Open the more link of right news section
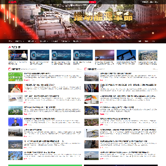This screenshot has height=166, width=166. coord(155,69)
